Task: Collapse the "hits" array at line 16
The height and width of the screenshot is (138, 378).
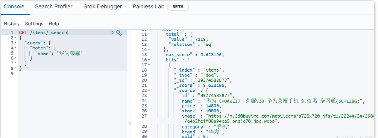Action: [149, 60]
